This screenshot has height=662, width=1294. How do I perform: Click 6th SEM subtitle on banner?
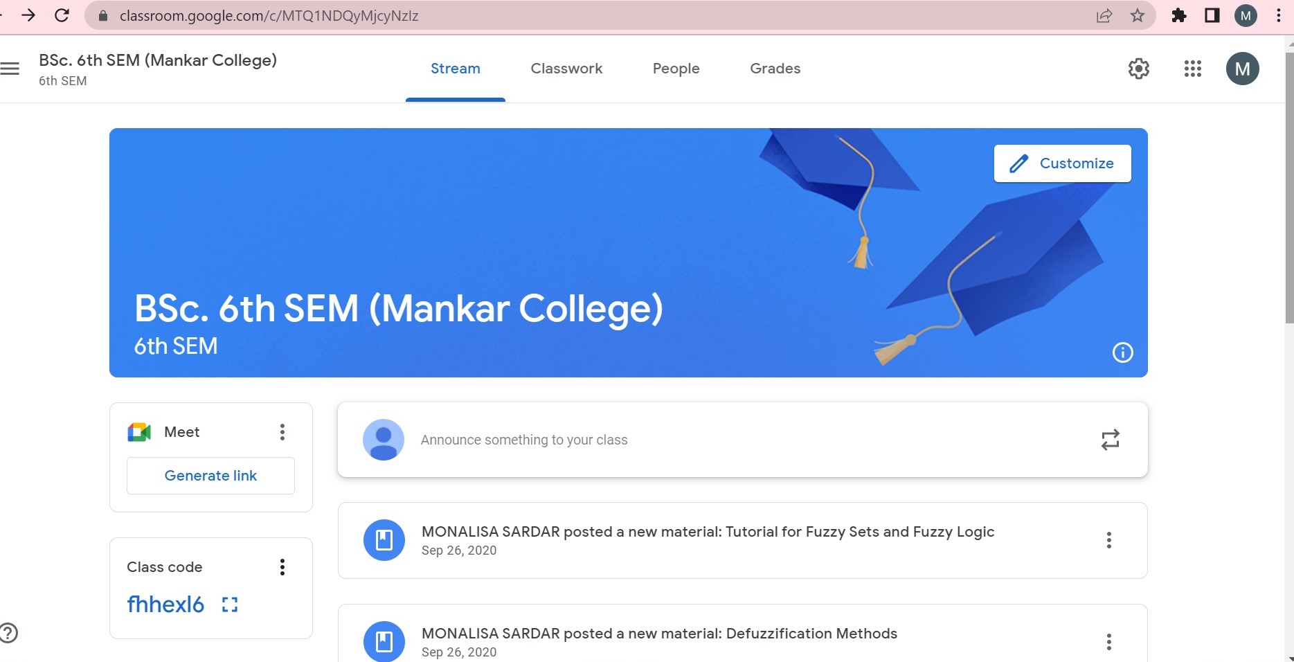tap(176, 346)
